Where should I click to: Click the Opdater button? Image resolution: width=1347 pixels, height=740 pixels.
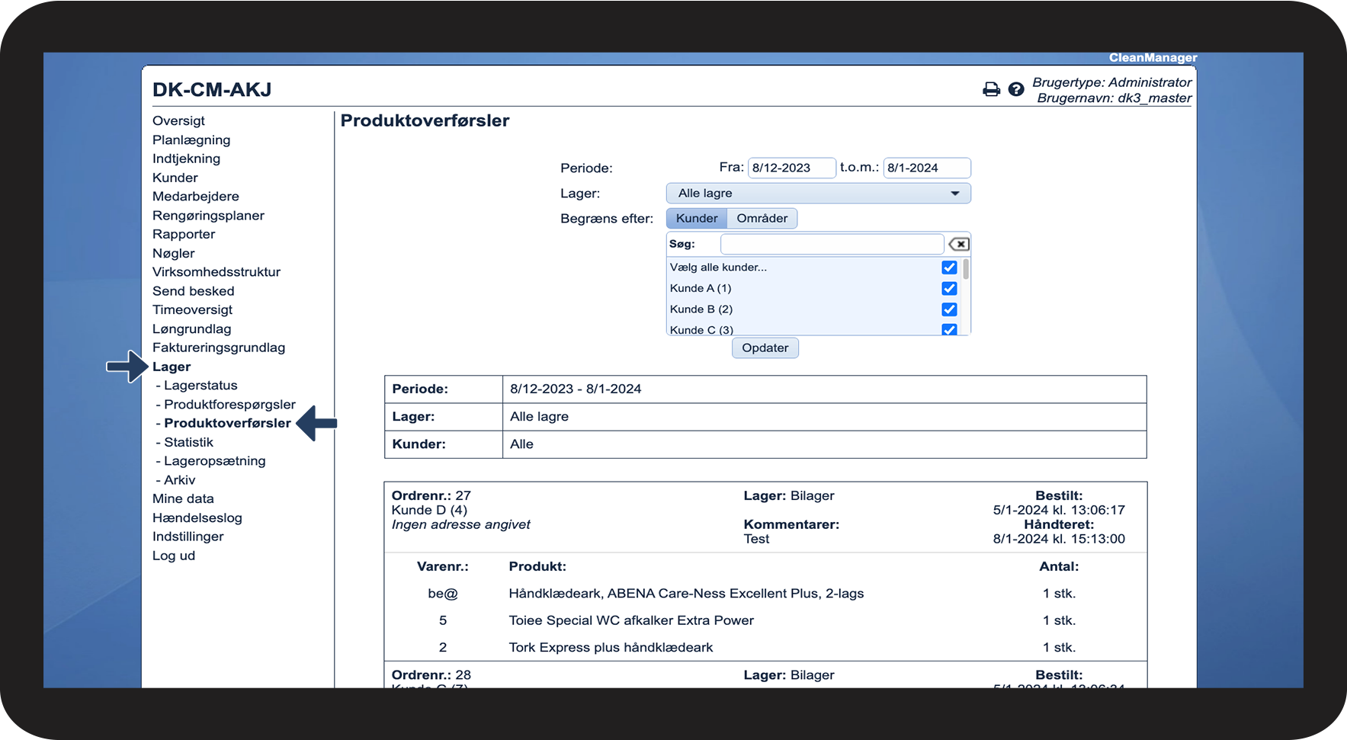click(765, 348)
